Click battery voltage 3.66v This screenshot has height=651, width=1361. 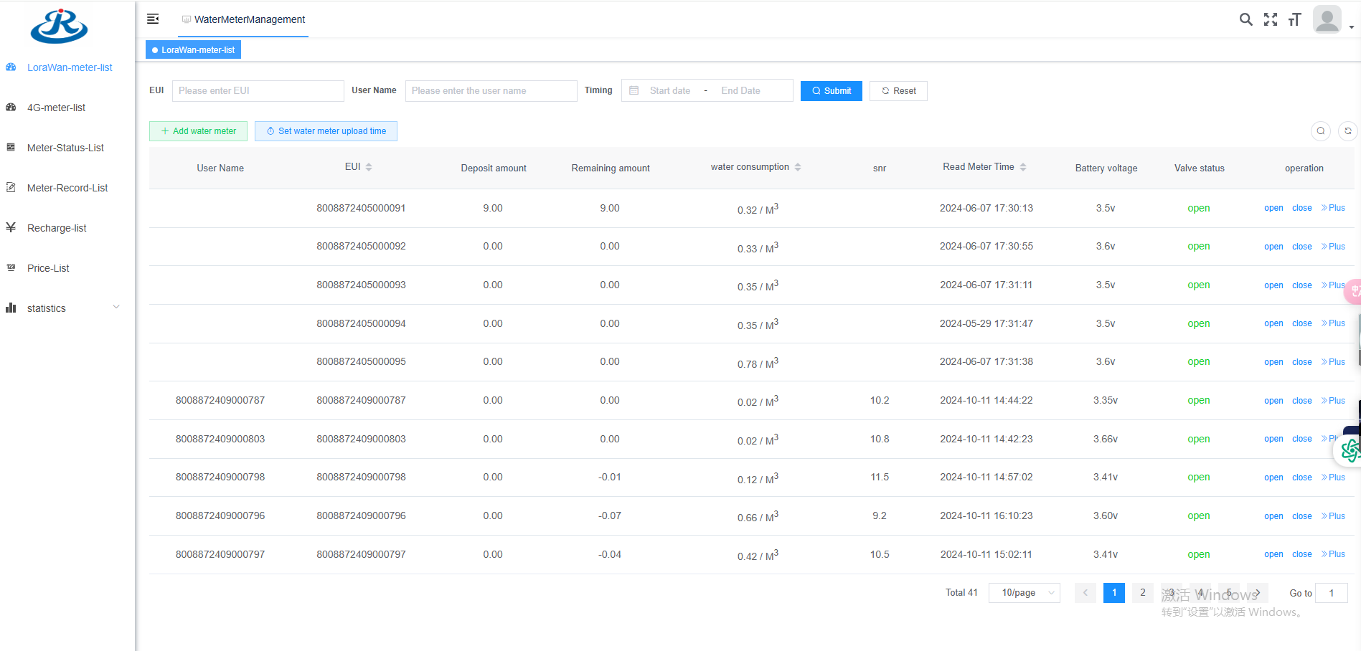coord(1106,439)
